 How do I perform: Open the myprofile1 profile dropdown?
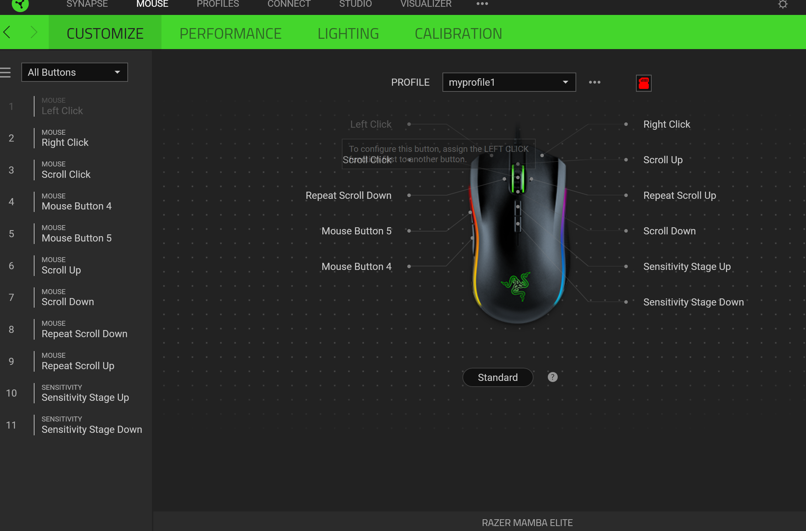(x=509, y=82)
